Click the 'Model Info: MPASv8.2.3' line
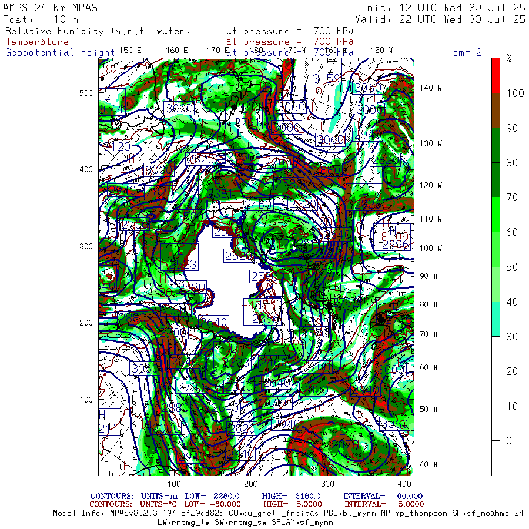The image size is (529, 529). click(x=289, y=514)
